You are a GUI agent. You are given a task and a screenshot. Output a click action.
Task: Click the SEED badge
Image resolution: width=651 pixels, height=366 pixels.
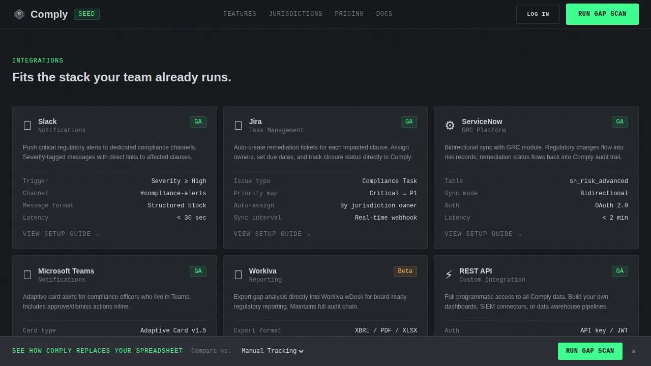86,14
